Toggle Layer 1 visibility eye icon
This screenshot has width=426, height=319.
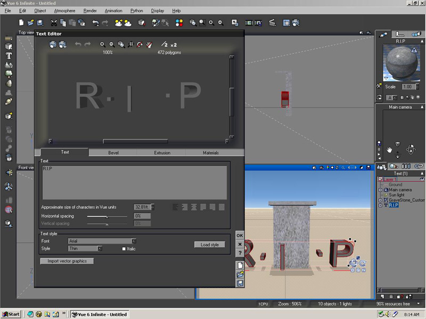[422, 179]
